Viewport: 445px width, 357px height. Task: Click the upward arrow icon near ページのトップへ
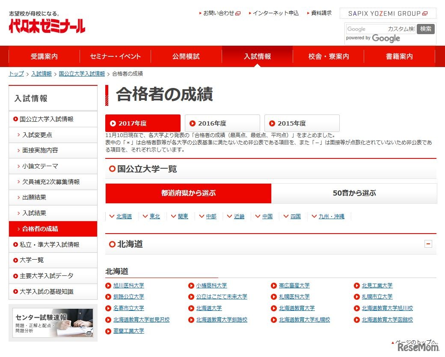(x=392, y=342)
